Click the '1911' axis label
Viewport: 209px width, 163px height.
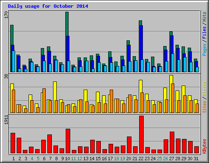pos(6,120)
